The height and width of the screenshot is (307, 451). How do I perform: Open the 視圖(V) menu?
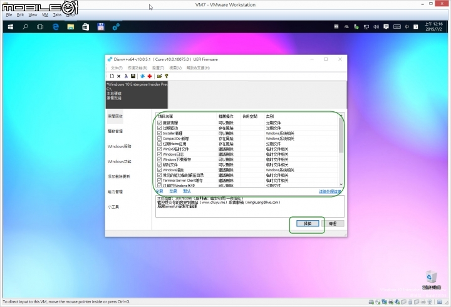175,68
